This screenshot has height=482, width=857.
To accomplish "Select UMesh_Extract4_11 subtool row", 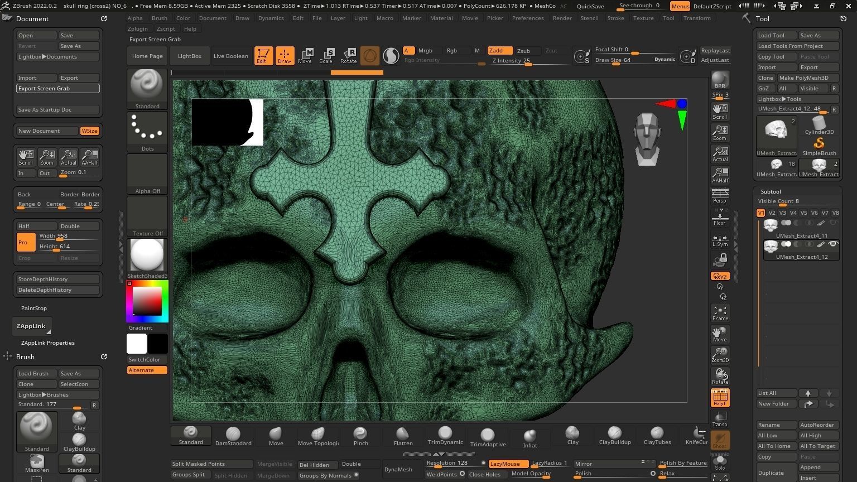I will [x=801, y=229].
